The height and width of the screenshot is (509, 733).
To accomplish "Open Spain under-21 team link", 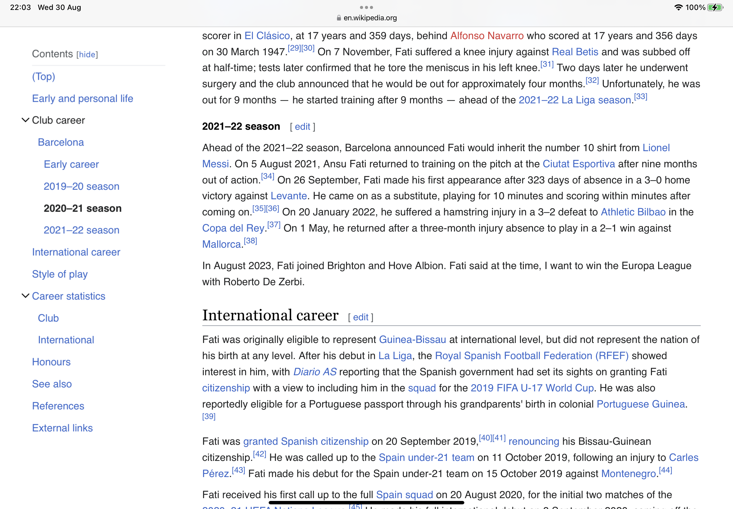I will (426, 458).
